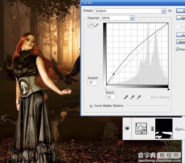Toggle the Preview checkbox
Image resolution: width=185 pixels, height=163 pixels.
pos(177,49)
